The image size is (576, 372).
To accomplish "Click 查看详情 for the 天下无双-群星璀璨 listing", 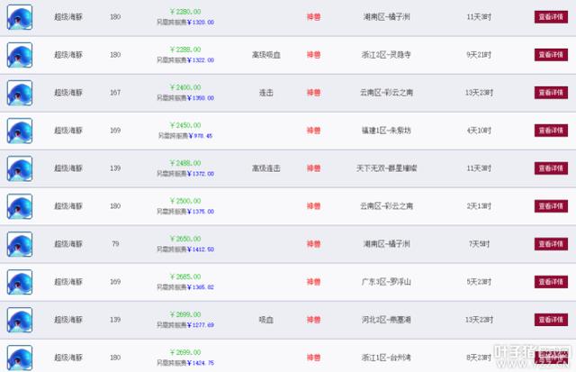I will pyautogui.click(x=551, y=168).
